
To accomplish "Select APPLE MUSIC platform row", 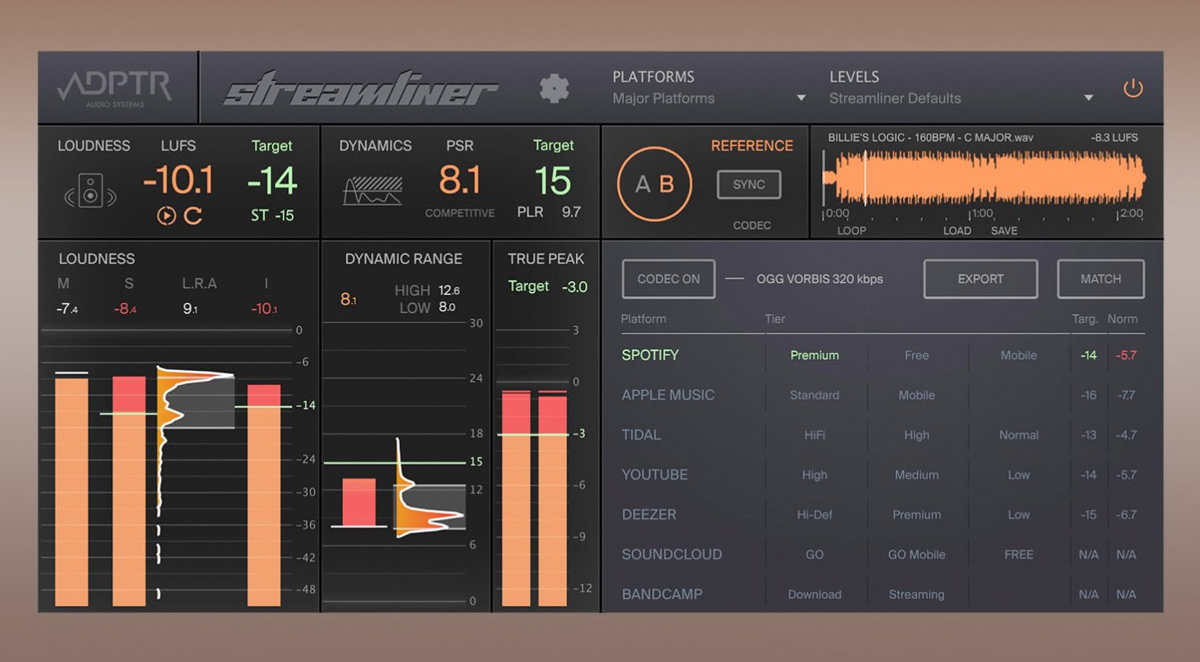I will coord(668,395).
